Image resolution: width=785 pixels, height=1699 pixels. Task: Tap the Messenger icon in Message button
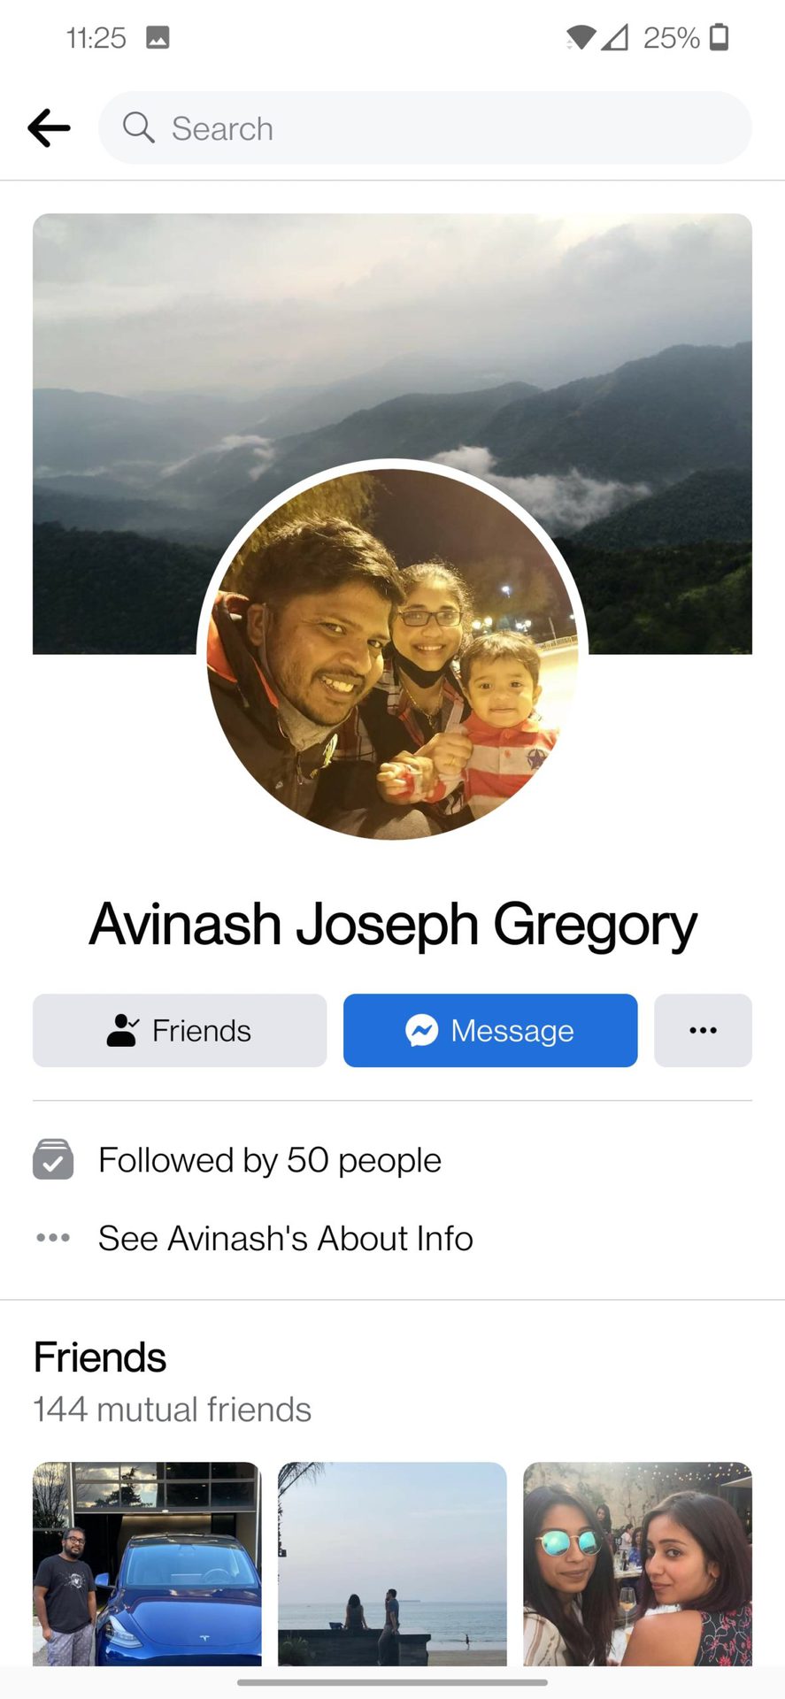pos(421,1030)
